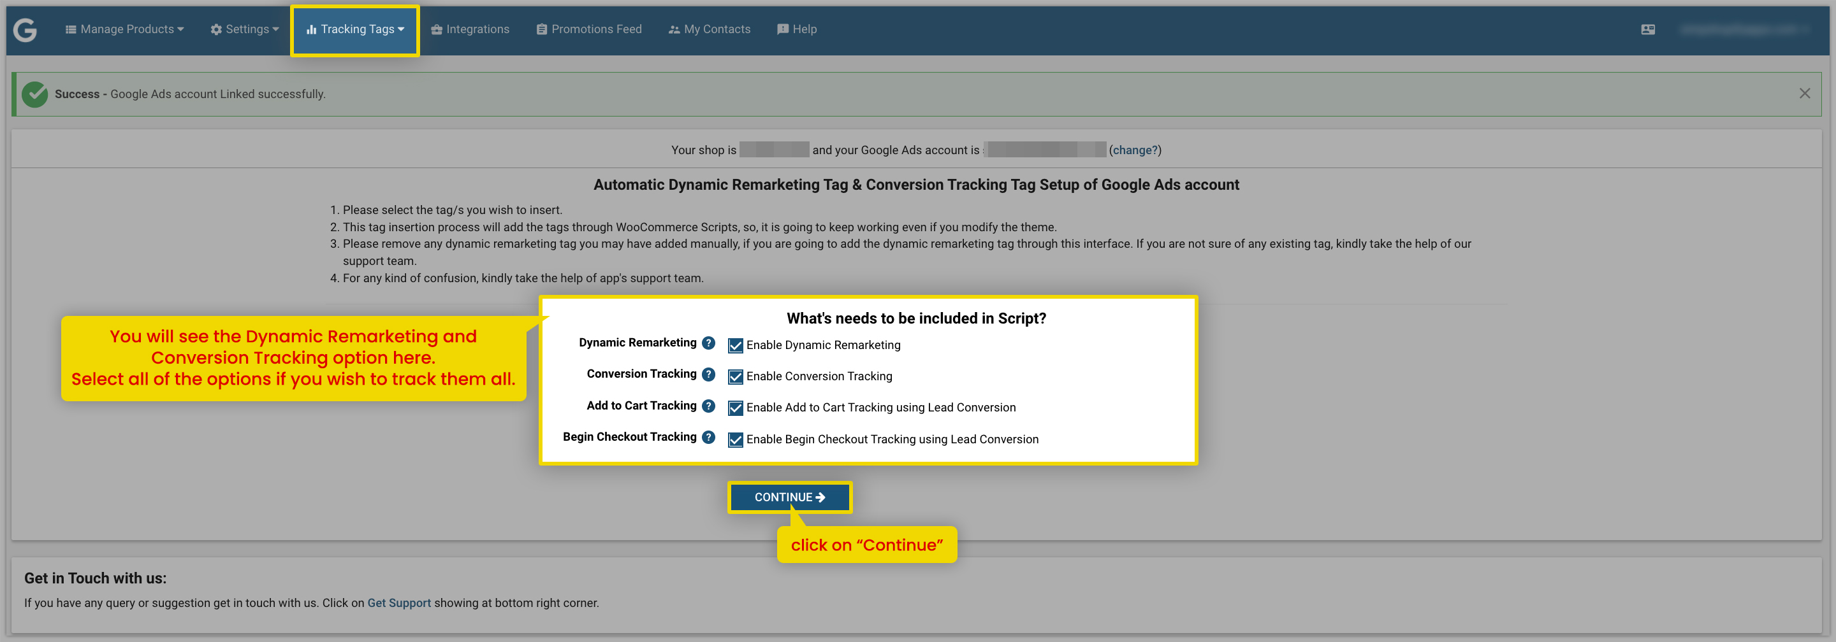Open My Contacts section

click(x=709, y=29)
